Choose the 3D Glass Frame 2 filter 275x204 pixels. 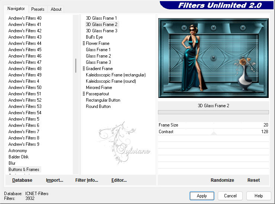[101, 24]
